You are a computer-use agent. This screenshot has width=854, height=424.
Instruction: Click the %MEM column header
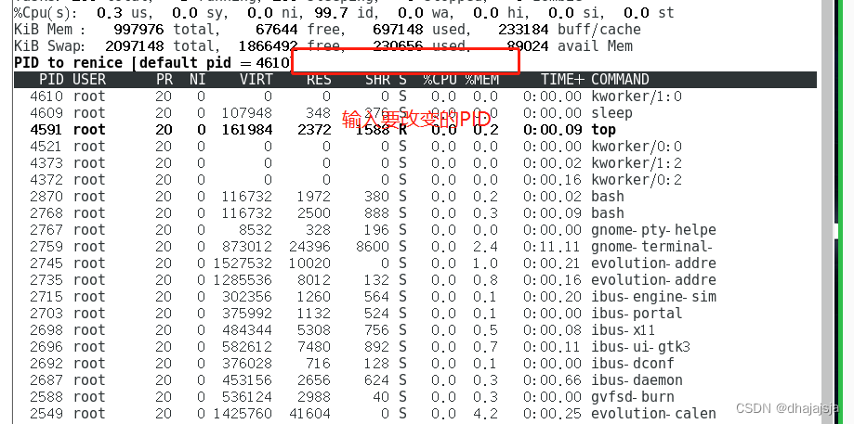(481, 80)
